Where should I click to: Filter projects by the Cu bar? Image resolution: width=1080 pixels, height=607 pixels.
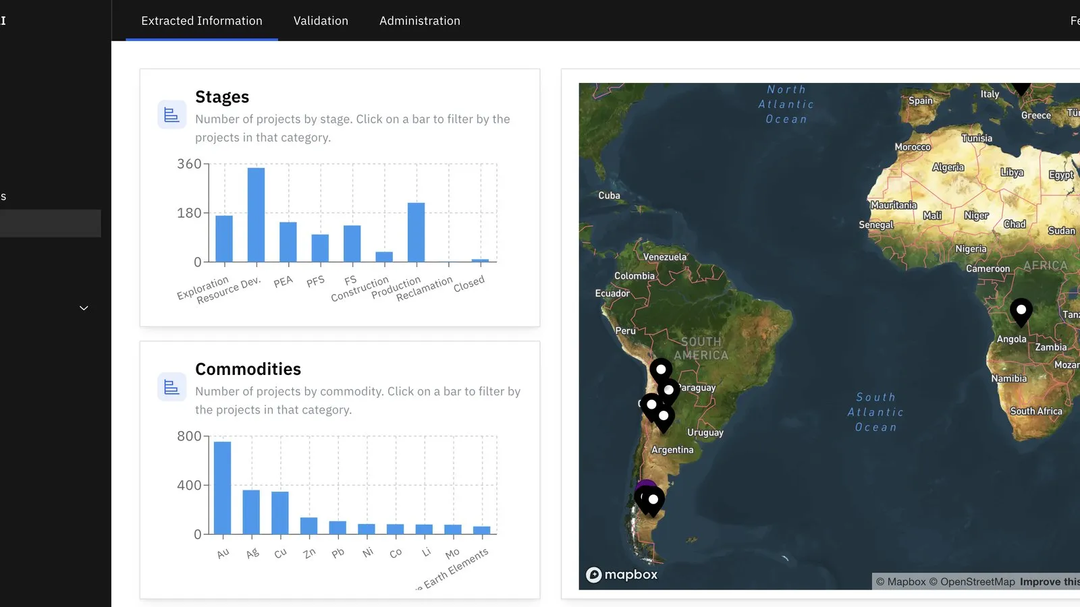click(280, 513)
